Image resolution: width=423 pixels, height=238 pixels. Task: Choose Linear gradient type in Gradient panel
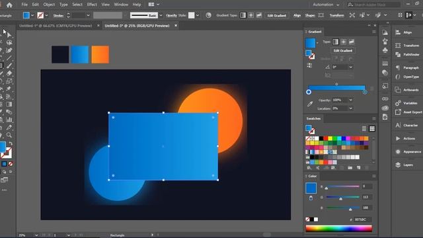point(335,42)
